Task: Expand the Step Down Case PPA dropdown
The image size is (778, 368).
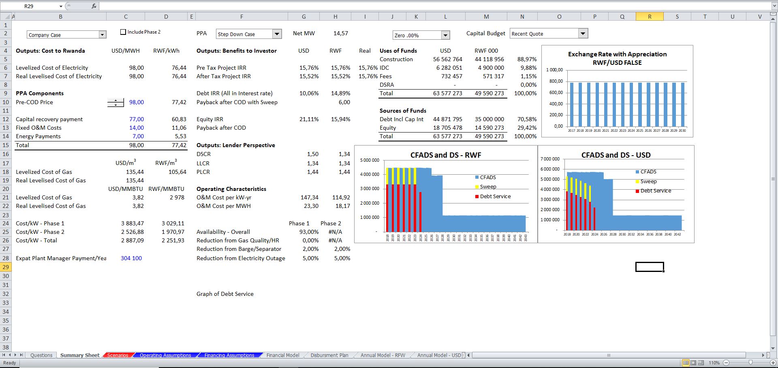Action: pyautogui.click(x=277, y=34)
